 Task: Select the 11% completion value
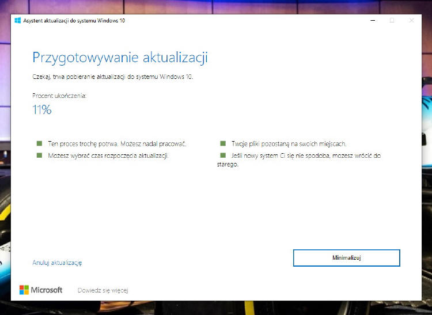pos(42,109)
